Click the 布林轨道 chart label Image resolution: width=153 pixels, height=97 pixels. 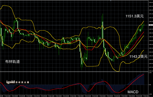point(12,62)
